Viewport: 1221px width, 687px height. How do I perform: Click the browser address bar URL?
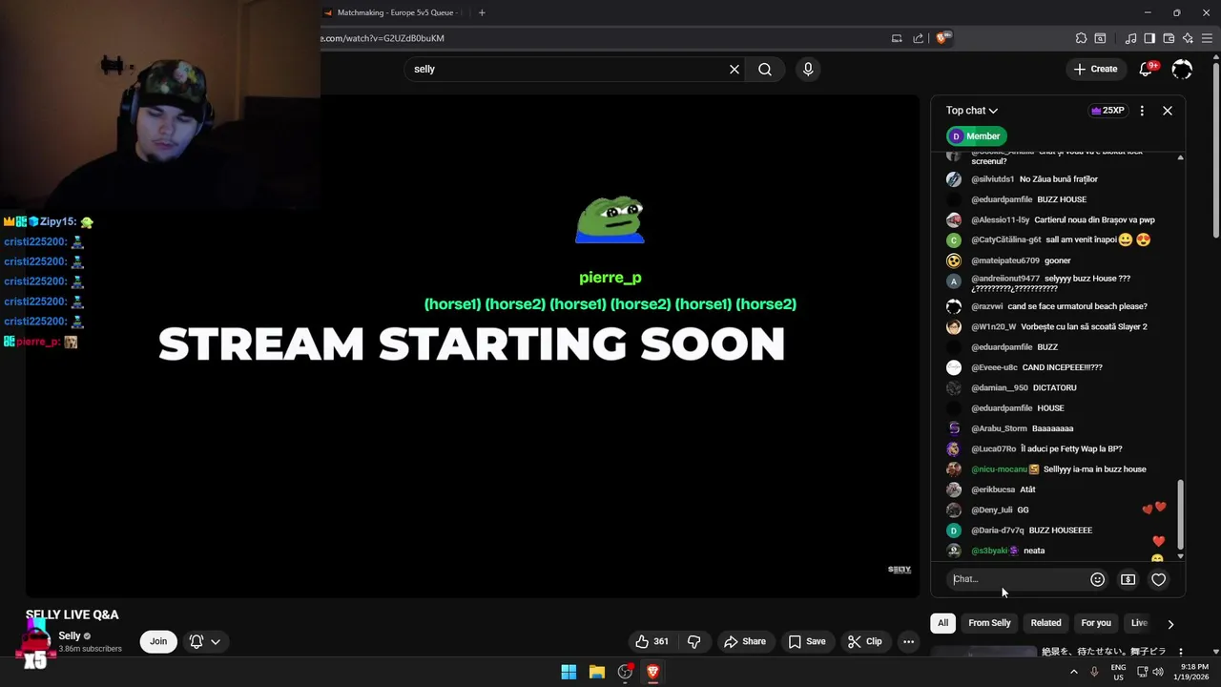[383, 38]
